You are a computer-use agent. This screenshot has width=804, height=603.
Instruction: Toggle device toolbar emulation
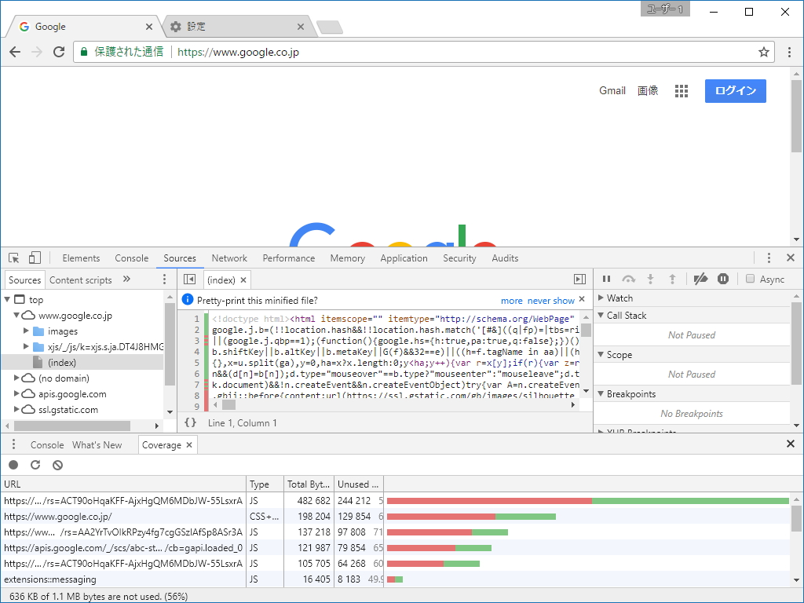click(35, 258)
